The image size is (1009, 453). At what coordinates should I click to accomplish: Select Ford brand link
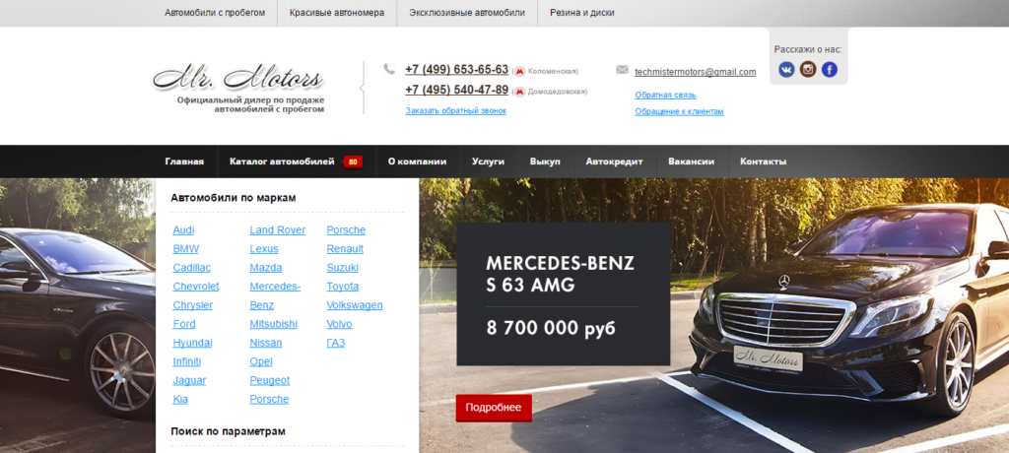(x=184, y=324)
